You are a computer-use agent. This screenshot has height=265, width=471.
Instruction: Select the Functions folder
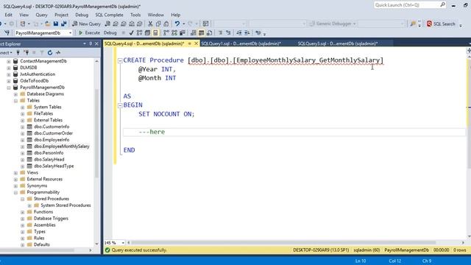[43, 212]
